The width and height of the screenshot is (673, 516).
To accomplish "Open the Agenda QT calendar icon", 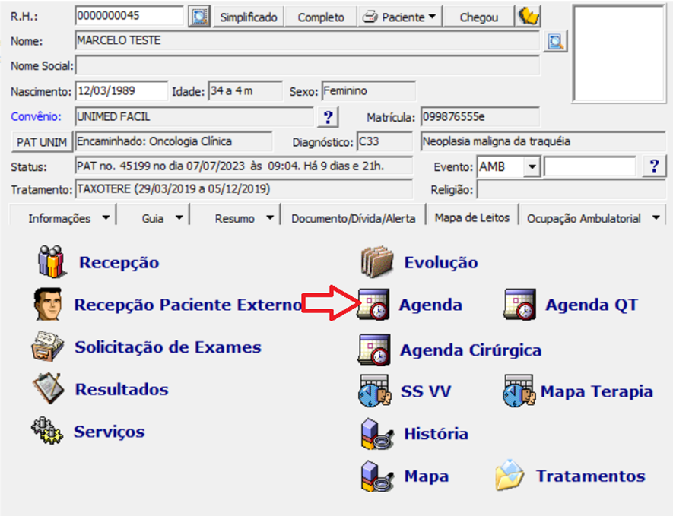I will (x=519, y=304).
